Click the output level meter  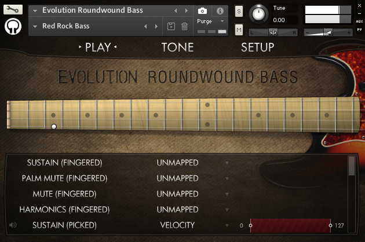pos(328,14)
